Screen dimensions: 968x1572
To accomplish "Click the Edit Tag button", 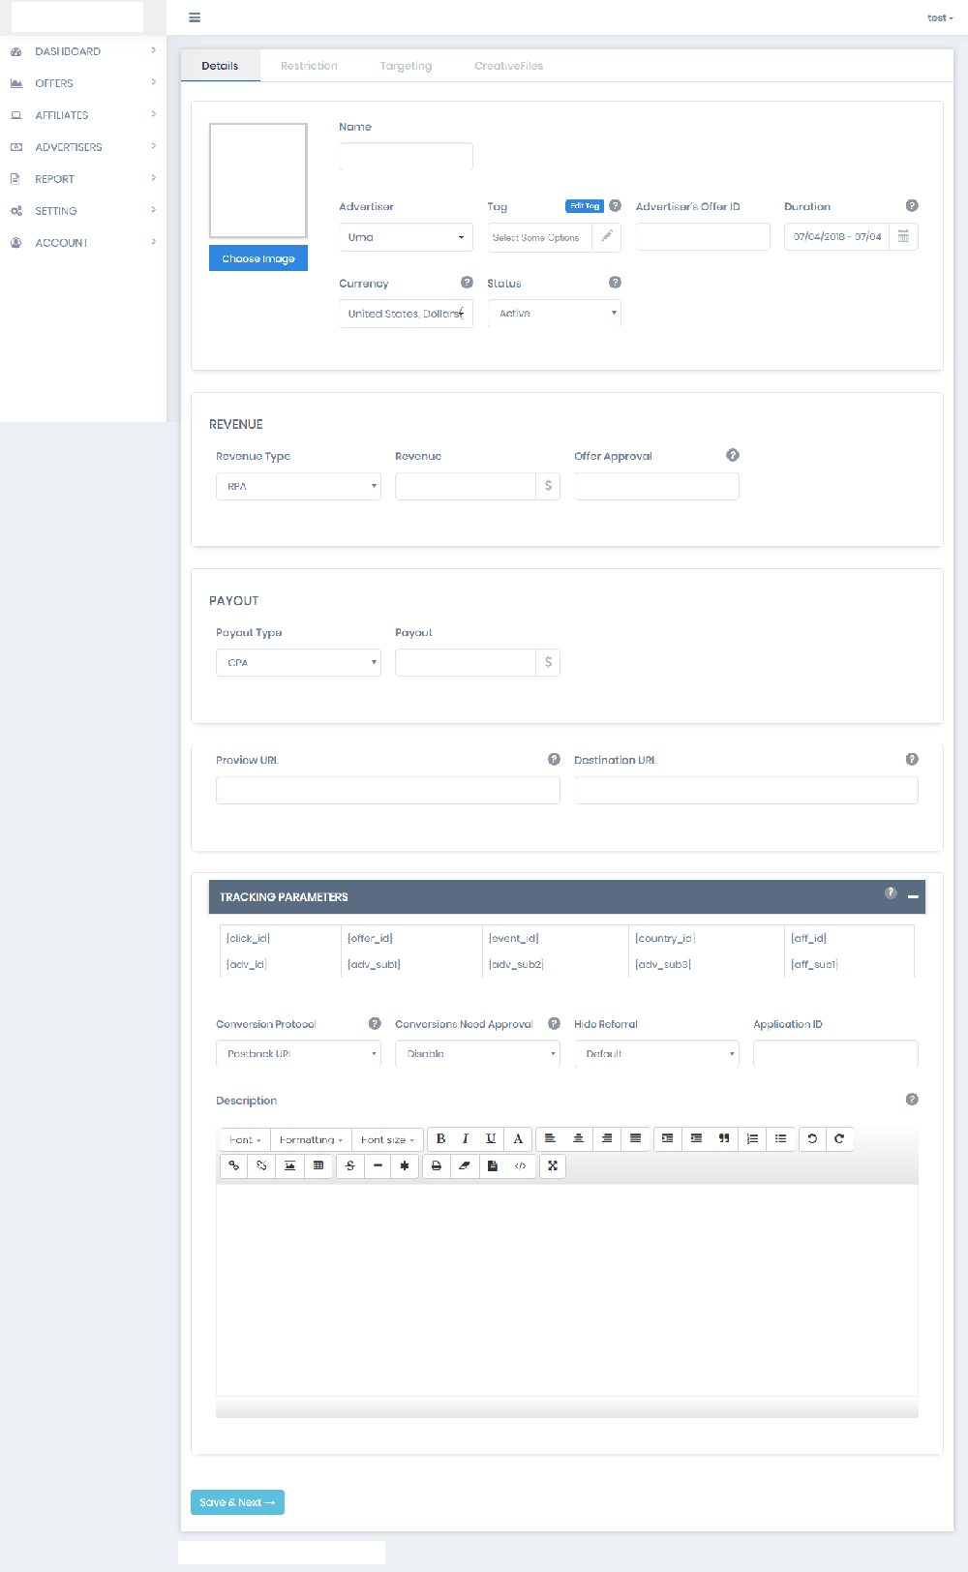I will (585, 206).
